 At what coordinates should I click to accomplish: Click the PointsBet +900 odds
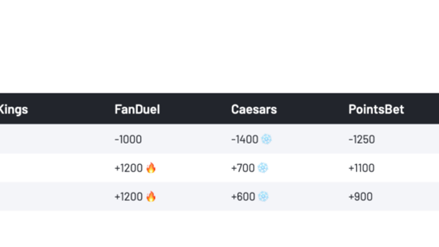(361, 196)
